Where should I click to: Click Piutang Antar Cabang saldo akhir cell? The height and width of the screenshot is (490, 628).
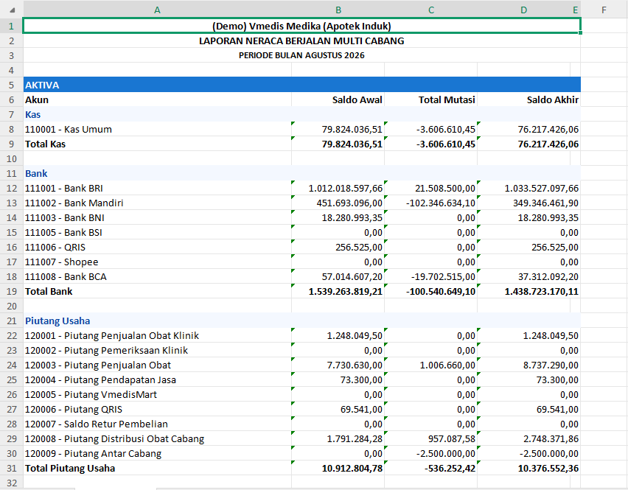(x=528, y=454)
